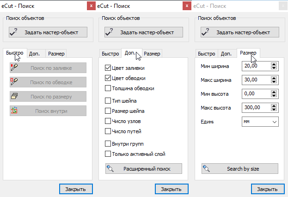Enable Только активный слой checkbox
The height and width of the screenshot is (197, 288).
click(x=108, y=154)
